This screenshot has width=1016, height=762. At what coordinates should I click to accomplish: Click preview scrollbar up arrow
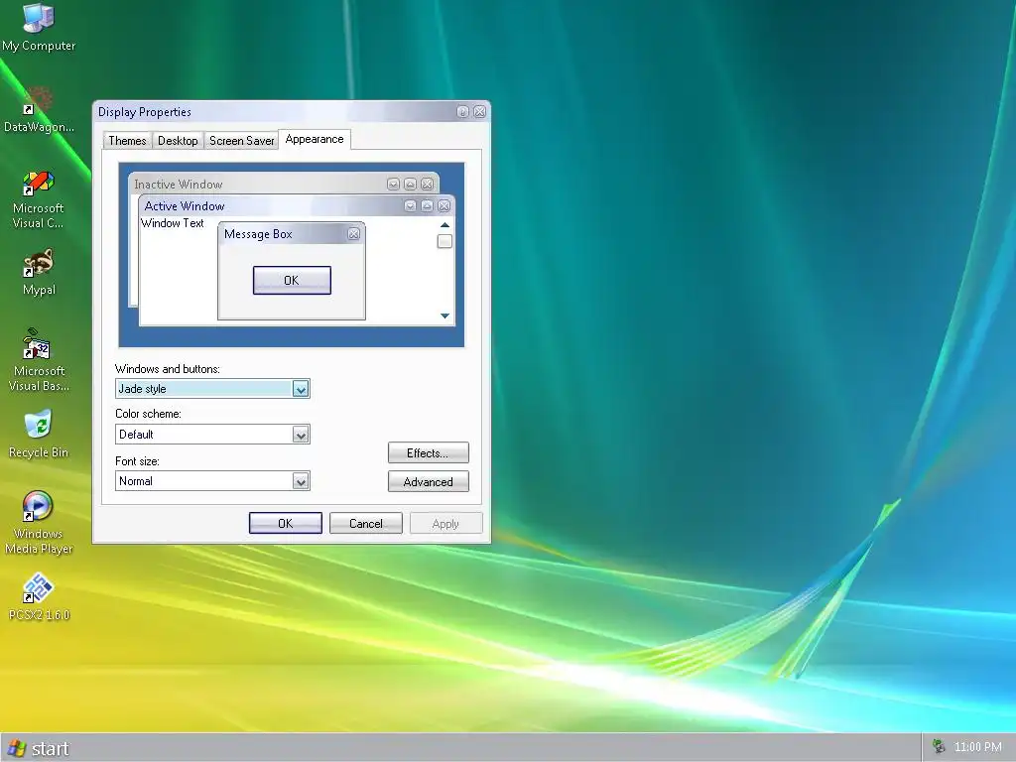(x=444, y=225)
